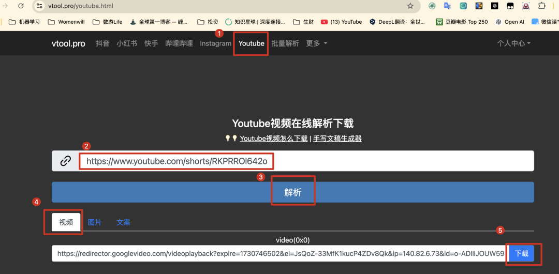
Task: Open the 快手 nav item
Action: coord(151,43)
